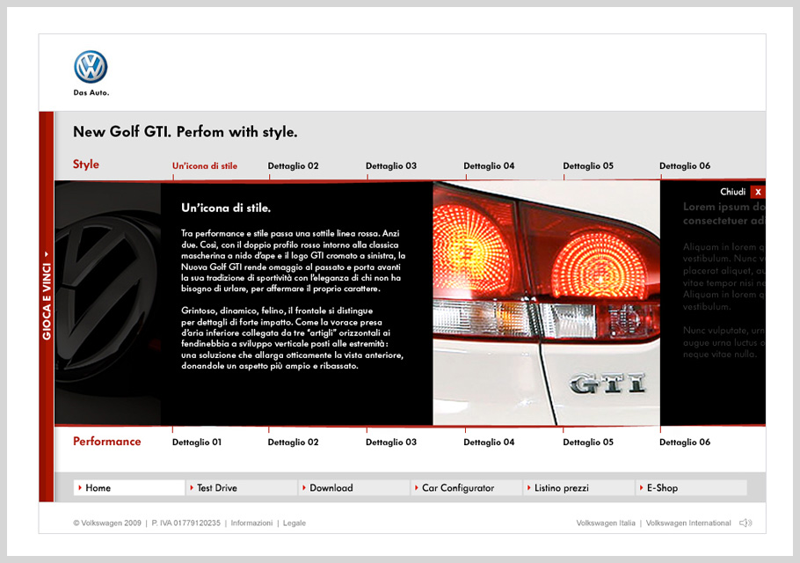Follow the Volkswagen International link
800x563 pixels.
click(688, 523)
